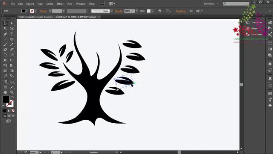Select the Slice tool
The image size is (273, 154).
pos(12,87)
